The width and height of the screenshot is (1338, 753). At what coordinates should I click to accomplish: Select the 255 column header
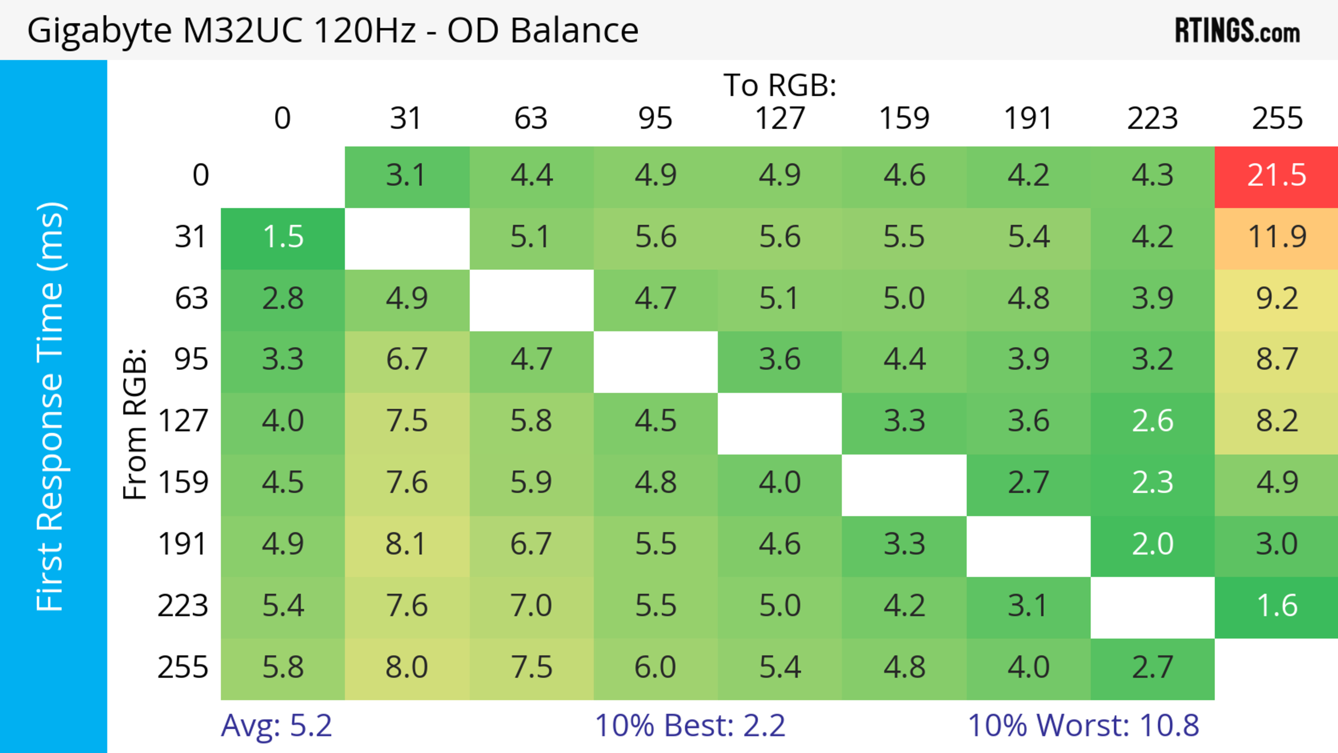click(x=1277, y=119)
